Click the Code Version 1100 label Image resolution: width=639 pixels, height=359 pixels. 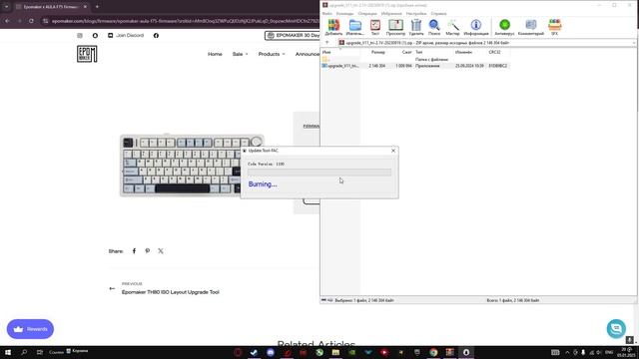[267, 164]
